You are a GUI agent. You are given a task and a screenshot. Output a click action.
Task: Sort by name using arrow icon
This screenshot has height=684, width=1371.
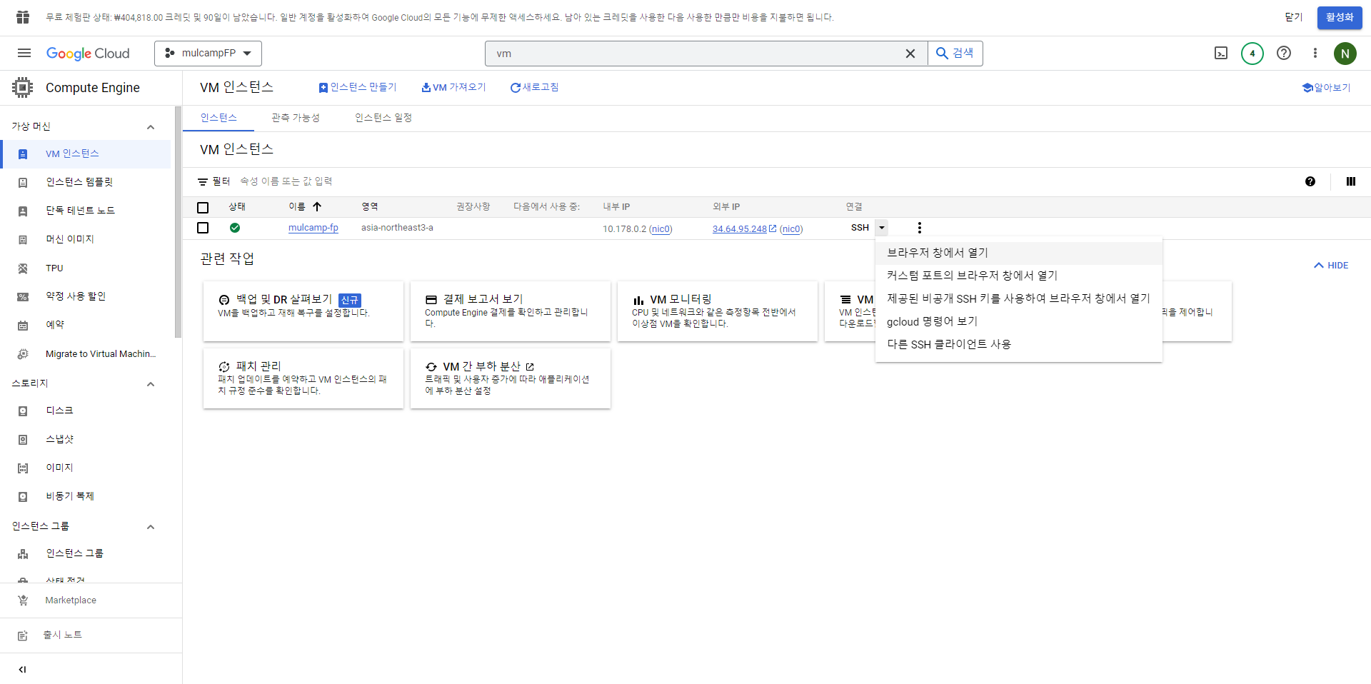coord(317,206)
